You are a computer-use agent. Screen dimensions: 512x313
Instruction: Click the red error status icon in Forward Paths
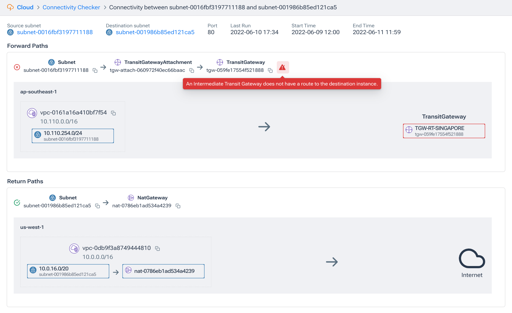(x=17, y=67)
